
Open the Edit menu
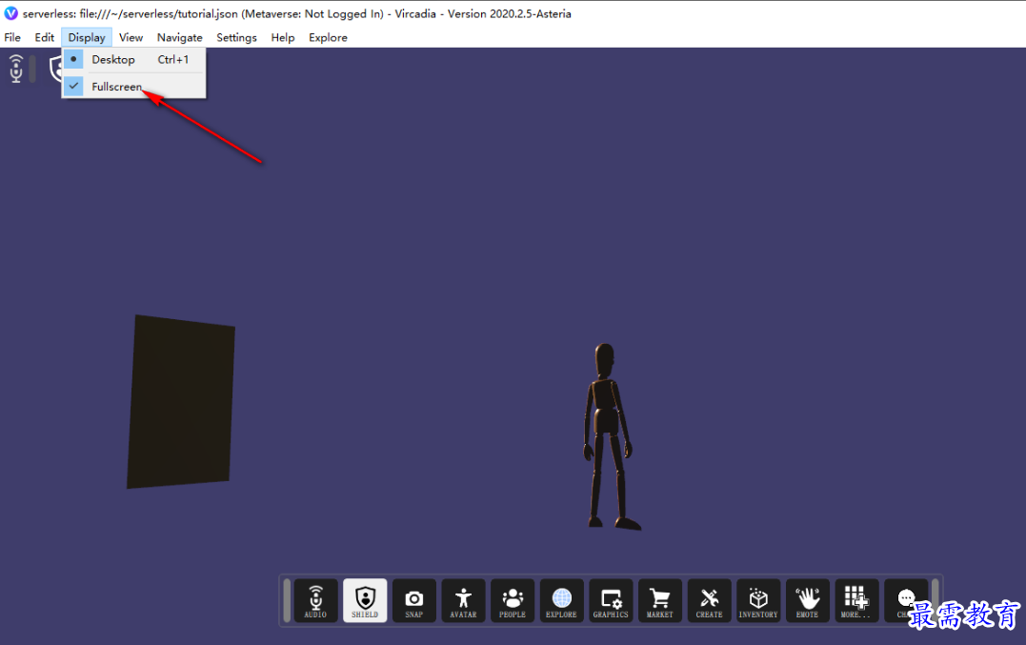45,37
